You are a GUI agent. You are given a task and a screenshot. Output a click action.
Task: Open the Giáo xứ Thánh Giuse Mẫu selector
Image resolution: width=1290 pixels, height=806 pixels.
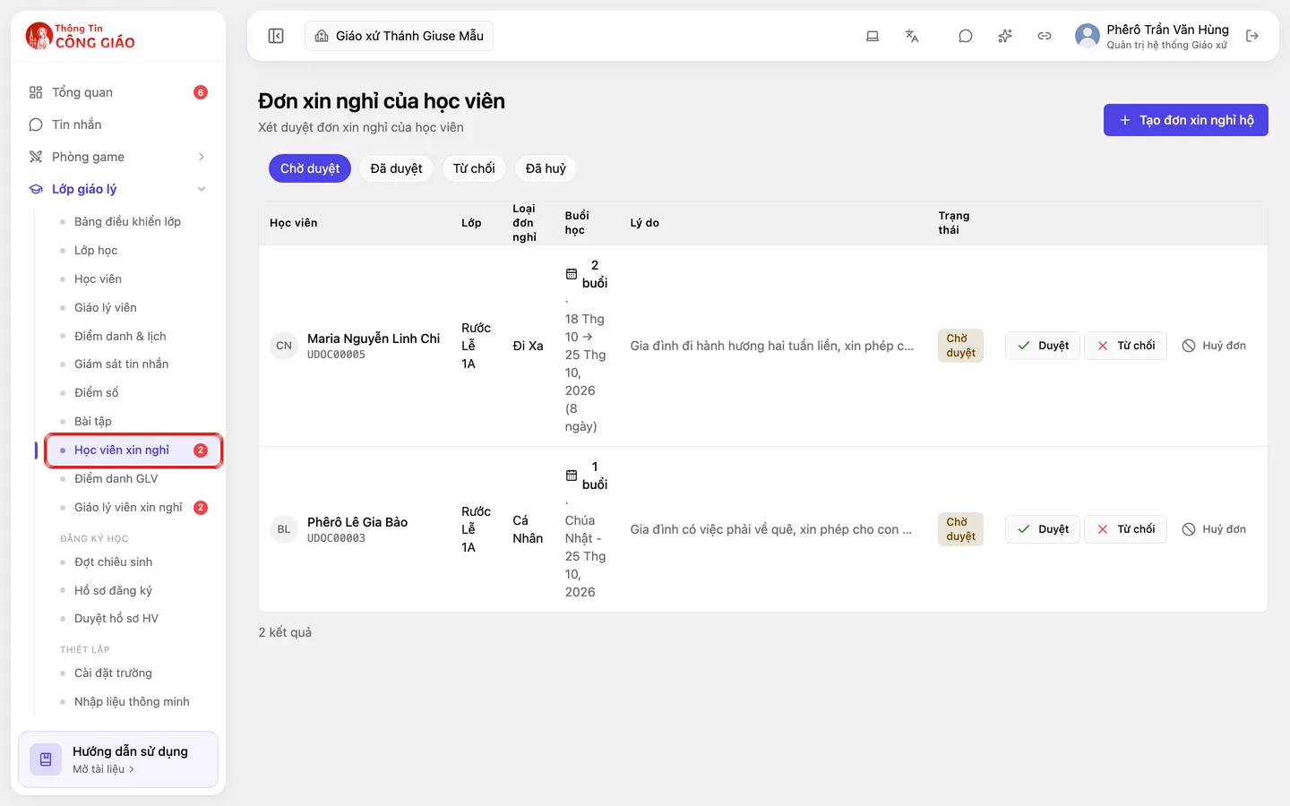[x=400, y=36]
